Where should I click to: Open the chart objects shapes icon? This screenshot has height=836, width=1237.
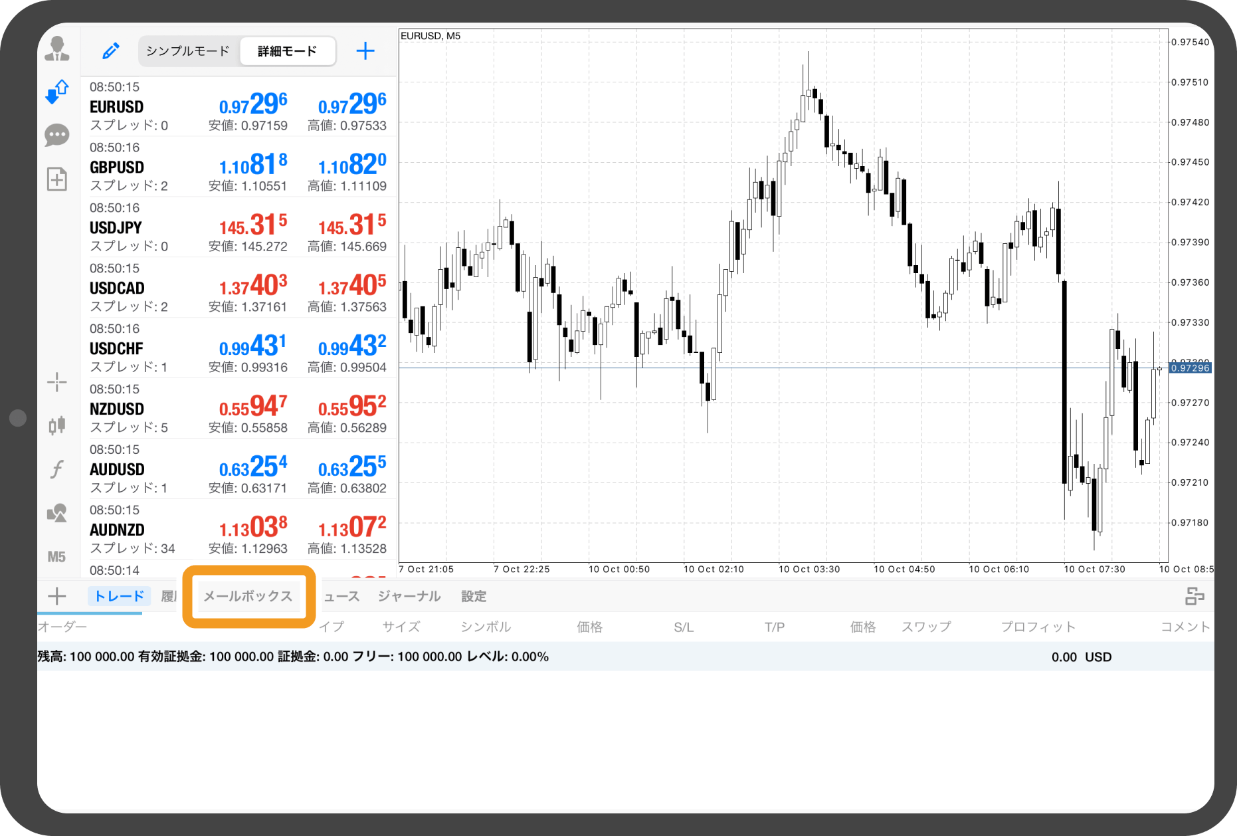point(57,513)
